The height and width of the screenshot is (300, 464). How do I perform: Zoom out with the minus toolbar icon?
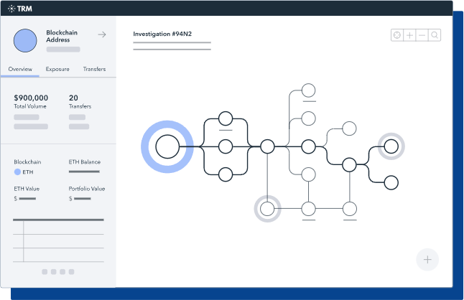pos(422,35)
